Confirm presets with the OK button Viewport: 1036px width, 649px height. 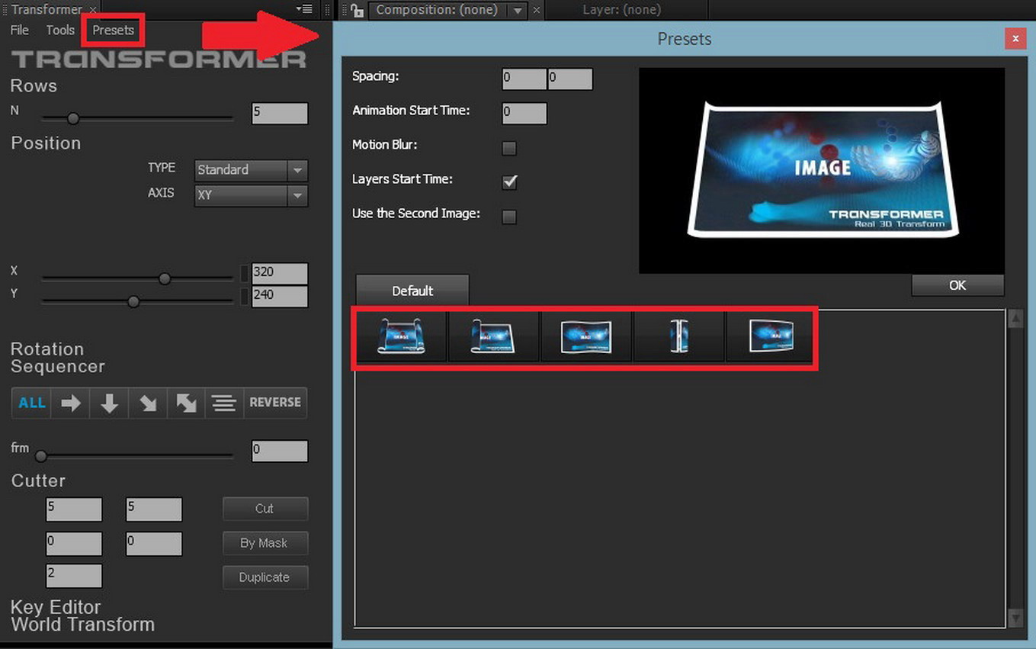(957, 285)
